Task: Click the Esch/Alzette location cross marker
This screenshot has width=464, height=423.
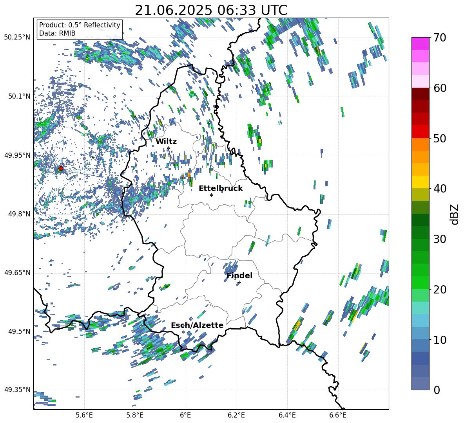Action: click(x=183, y=332)
